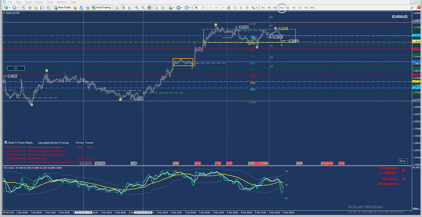Toggle the Chart Shift icon
The height and width of the screenshot is (217, 422).
(x=163, y=7)
